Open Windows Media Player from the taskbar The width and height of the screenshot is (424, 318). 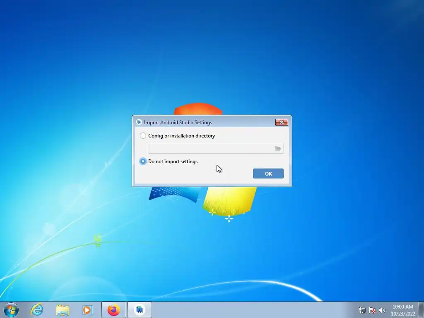(x=88, y=310)
